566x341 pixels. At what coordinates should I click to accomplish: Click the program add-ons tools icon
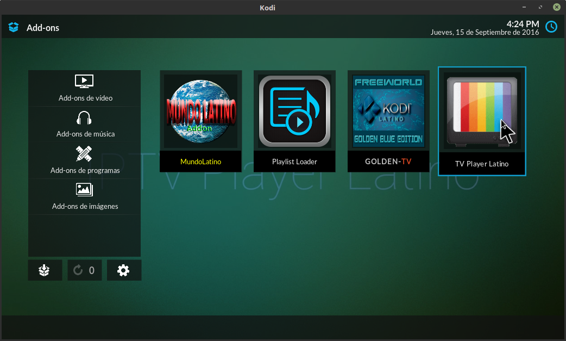click(x=84, y=153)
